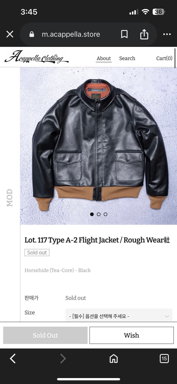The height and width of the screenshot is (384, 177).
Task: Tap the chevron on the Size dropdown
Action: click(x=167, y=316)
